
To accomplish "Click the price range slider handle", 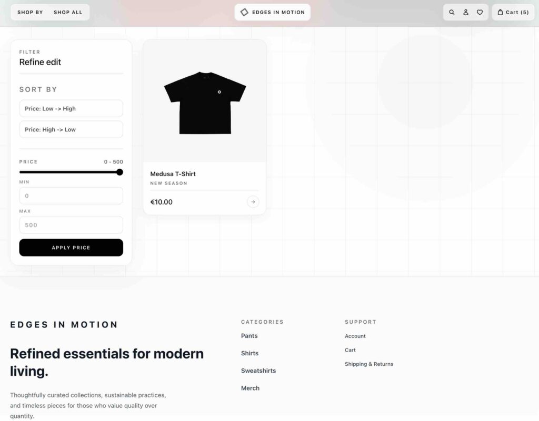I will pyautogui.click(x=119, y=172).
